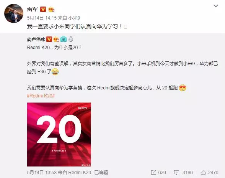Open Lei Jun's profile avatar
This screenshot has width=225, height=178.
pos(14,13)
